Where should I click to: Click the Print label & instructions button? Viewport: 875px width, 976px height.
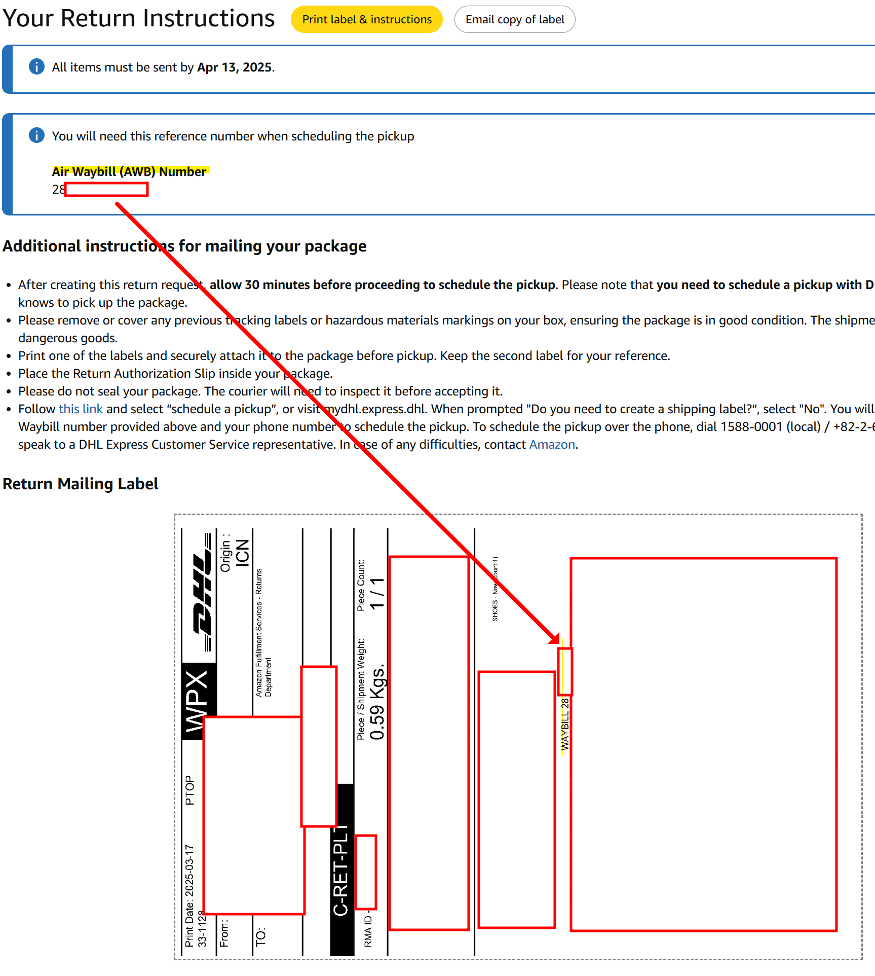tap(367, 19)
